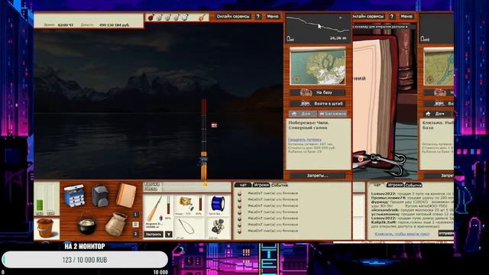This screenshot has height=275, width=489.
Task: Select the fishing reel slot
Action: click(189, 205)
